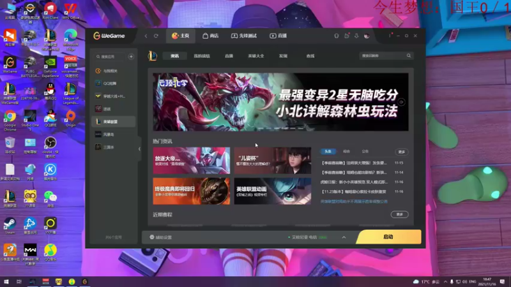Open the main 云顶北学 banner image
The height and width of the screenshot is (287, 511).
point(280,102)
